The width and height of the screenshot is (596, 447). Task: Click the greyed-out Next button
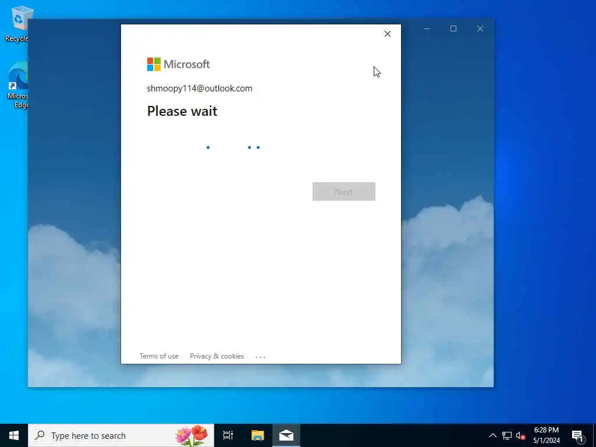[343, 191]
